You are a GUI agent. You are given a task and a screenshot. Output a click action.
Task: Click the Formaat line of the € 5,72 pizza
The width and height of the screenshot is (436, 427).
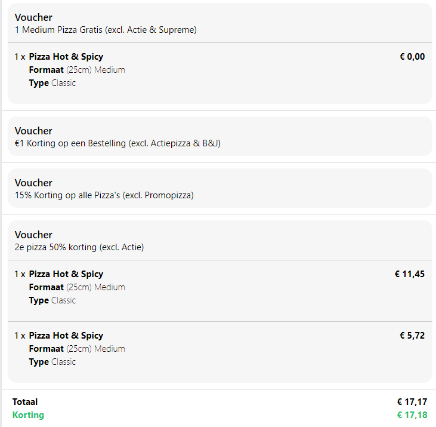click(77, 349)
